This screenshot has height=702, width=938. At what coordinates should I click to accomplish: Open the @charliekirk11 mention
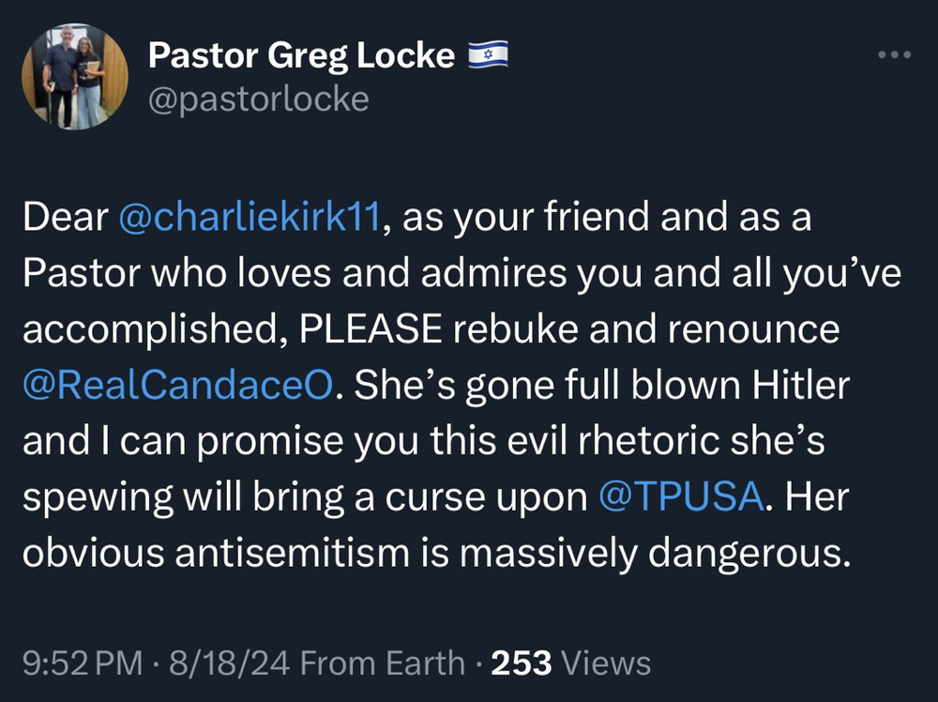click(x=250, y=218)
